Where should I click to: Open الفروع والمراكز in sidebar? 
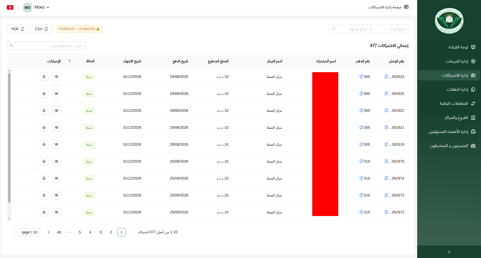tap(449, 118)
